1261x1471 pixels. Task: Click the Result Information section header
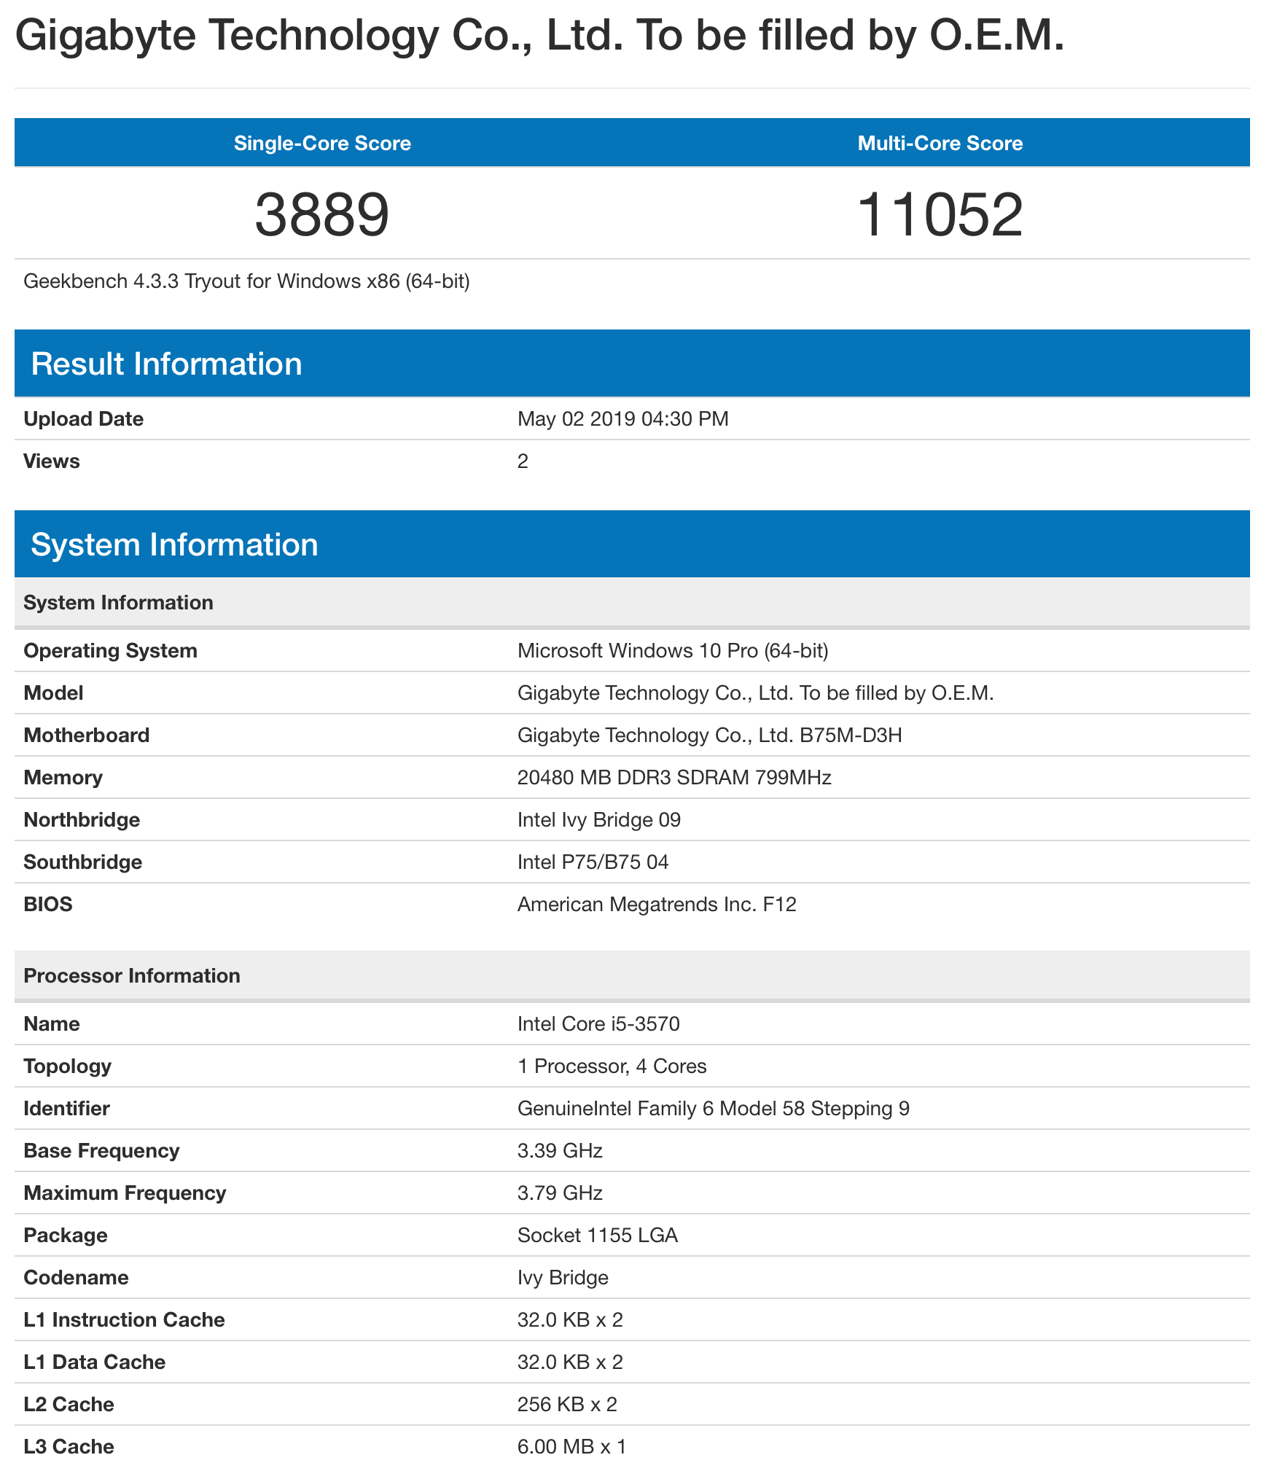tap(632, 364)
